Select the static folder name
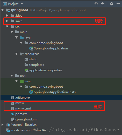122x135 pixels. 33,59
